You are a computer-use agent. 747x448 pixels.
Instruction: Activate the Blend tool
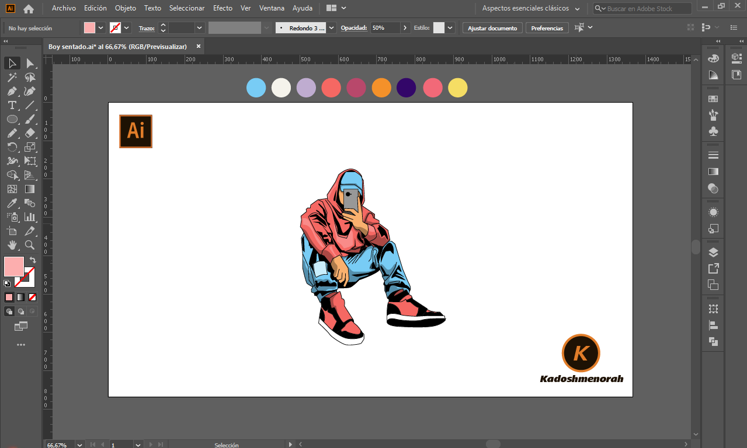[x=30, y=203]
